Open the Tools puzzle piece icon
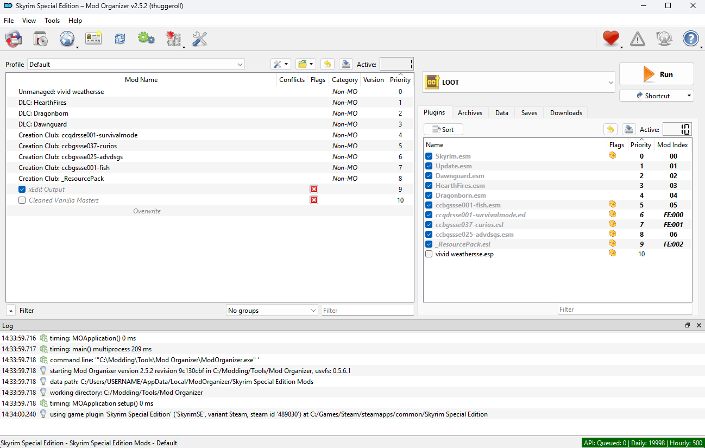This screenshot has height=448, width=705. tap(173, 39)
